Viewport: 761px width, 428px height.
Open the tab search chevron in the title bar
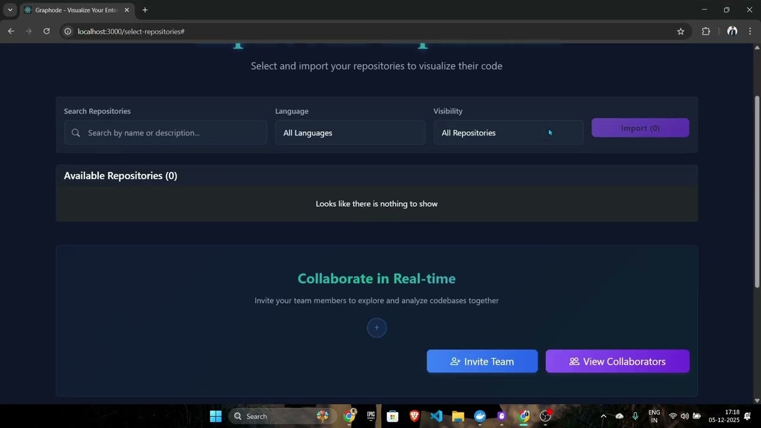click(9, 10)
